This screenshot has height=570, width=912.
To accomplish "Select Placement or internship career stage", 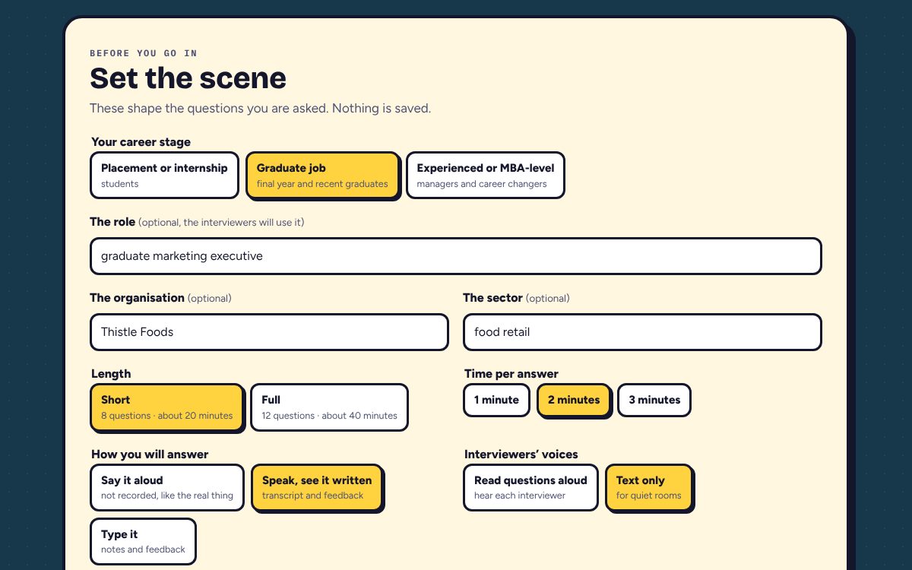I will 164,176.
